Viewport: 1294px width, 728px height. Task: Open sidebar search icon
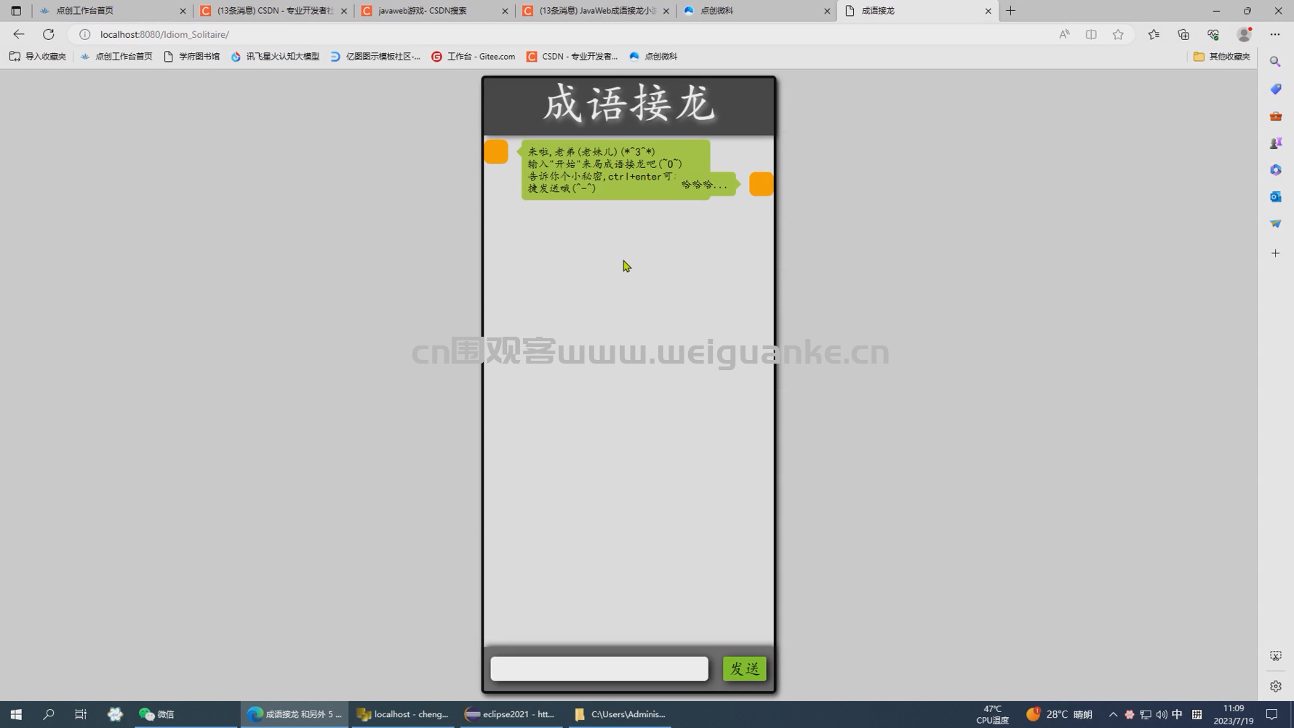click(1275, 62)
